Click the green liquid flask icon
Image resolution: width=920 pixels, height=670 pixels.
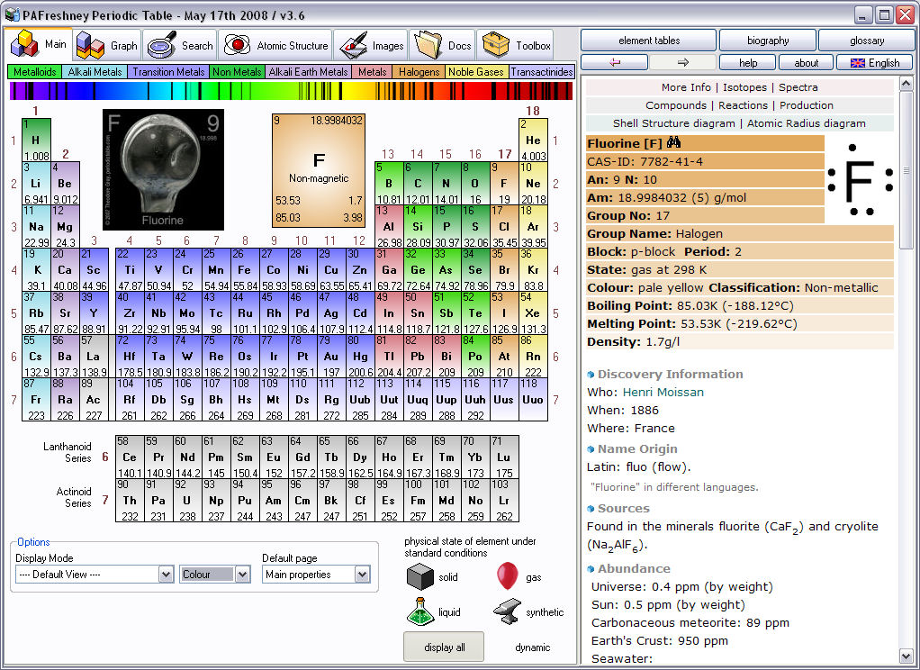click(x=420, y=612)
